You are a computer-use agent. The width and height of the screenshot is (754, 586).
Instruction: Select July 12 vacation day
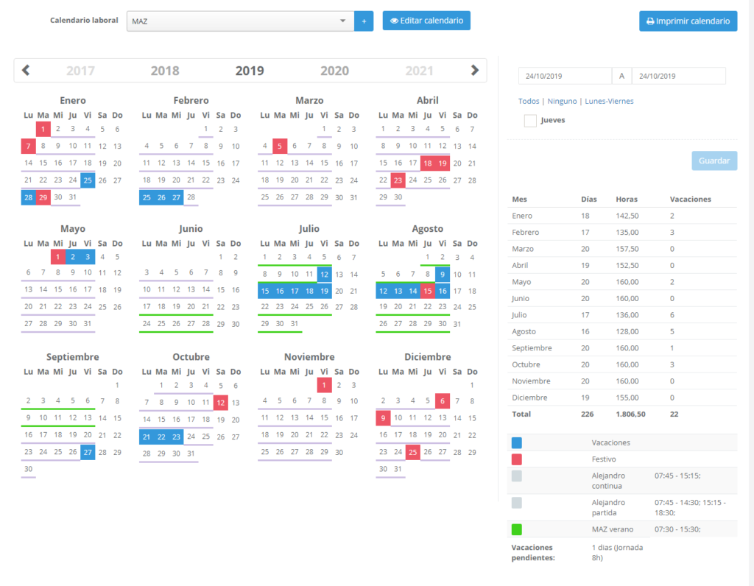click(325, 274)
